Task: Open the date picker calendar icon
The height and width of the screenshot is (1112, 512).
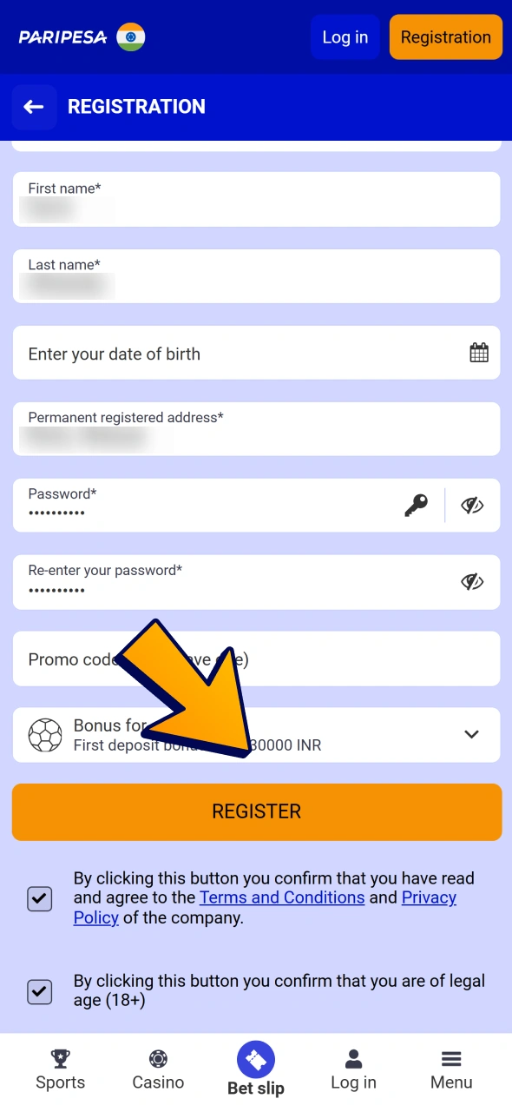Action: 478,353
